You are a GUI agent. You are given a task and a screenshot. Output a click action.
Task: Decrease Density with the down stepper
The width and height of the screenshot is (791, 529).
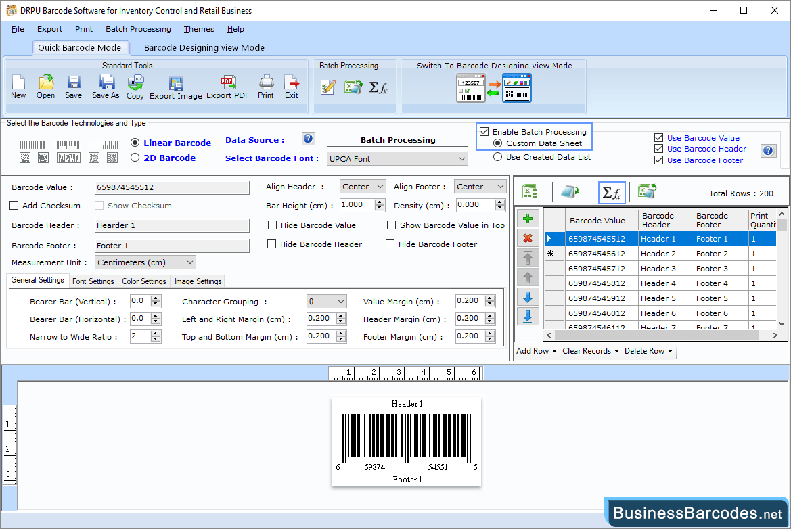499,208
